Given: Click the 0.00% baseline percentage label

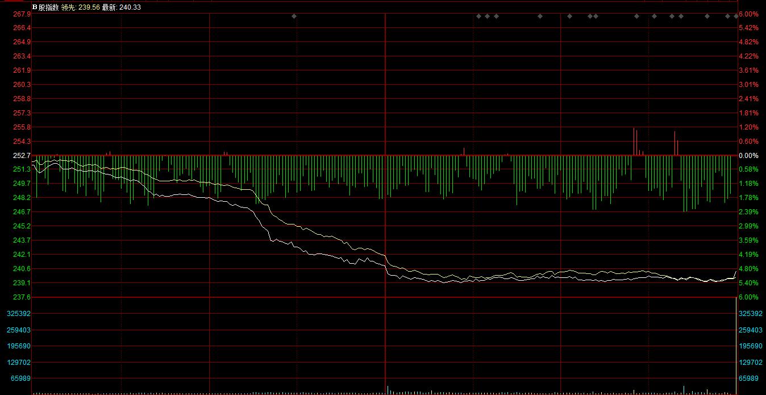Looking at the screenshot, I should click(748, 156).
